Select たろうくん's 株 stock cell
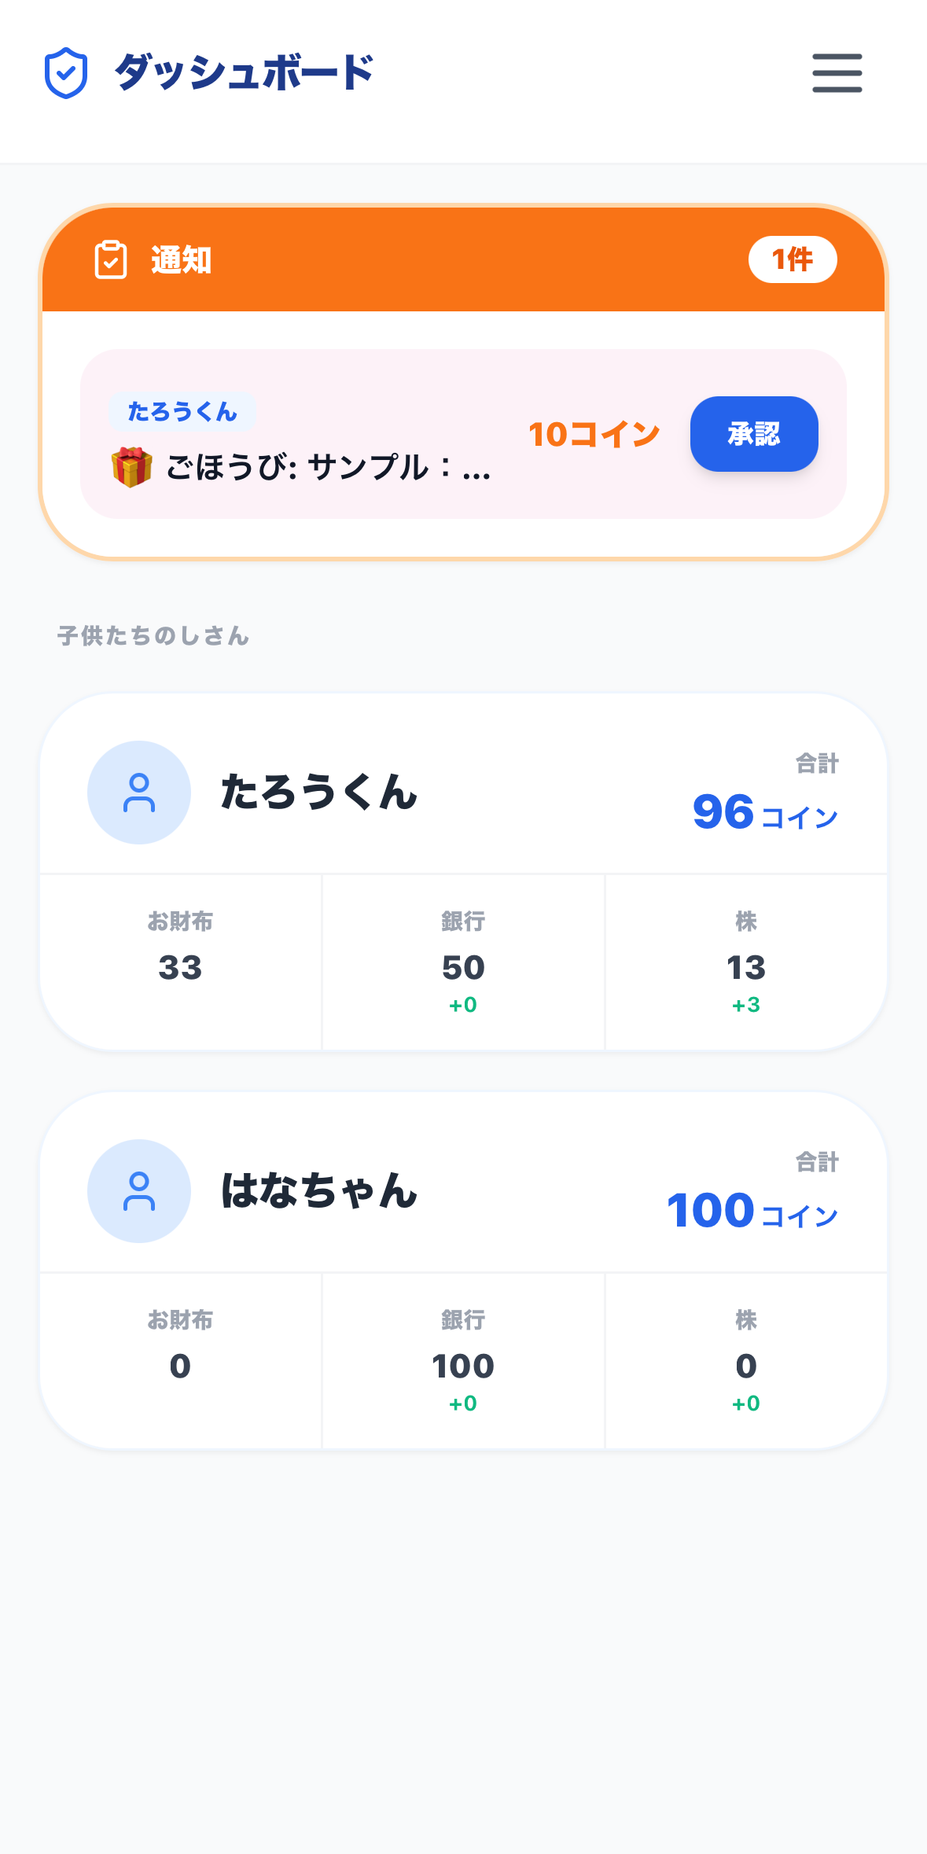 [745, 962]
